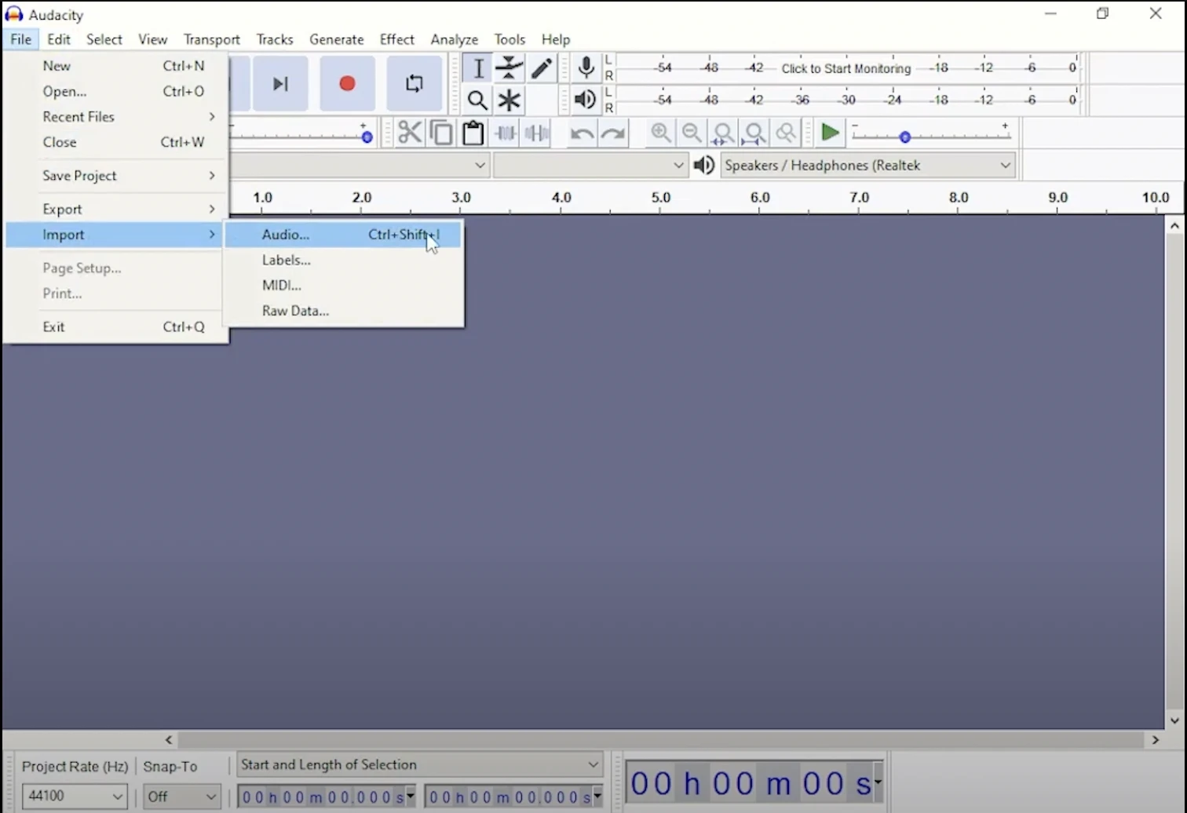Click Raw Data... in Import submenu
The width and height of the screenshot is (1187, 813).
click(295, 311)
